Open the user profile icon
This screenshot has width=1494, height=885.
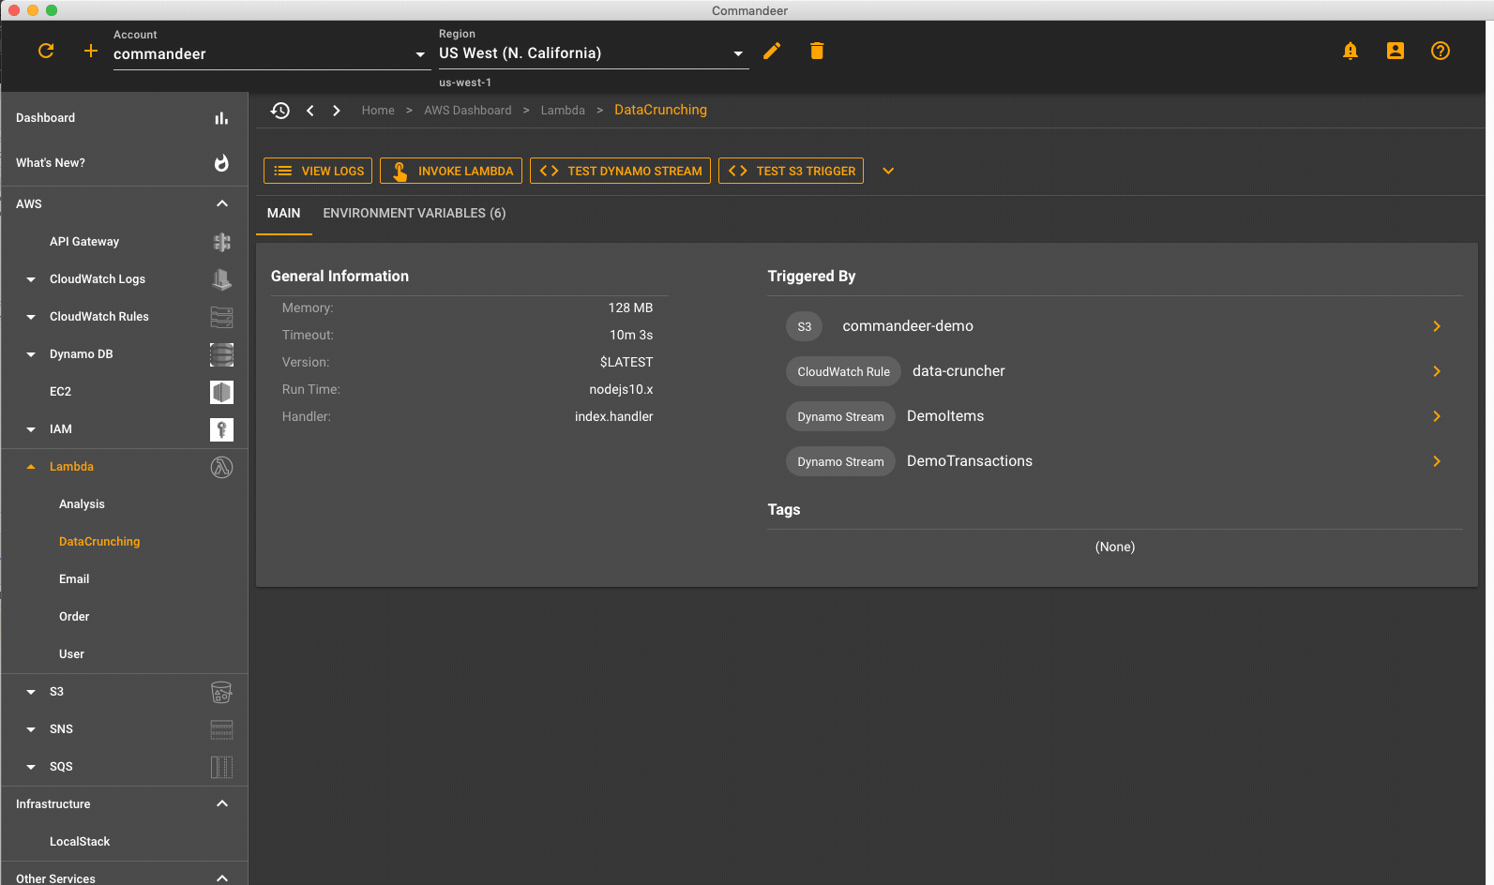click(x=1396, y=51)
